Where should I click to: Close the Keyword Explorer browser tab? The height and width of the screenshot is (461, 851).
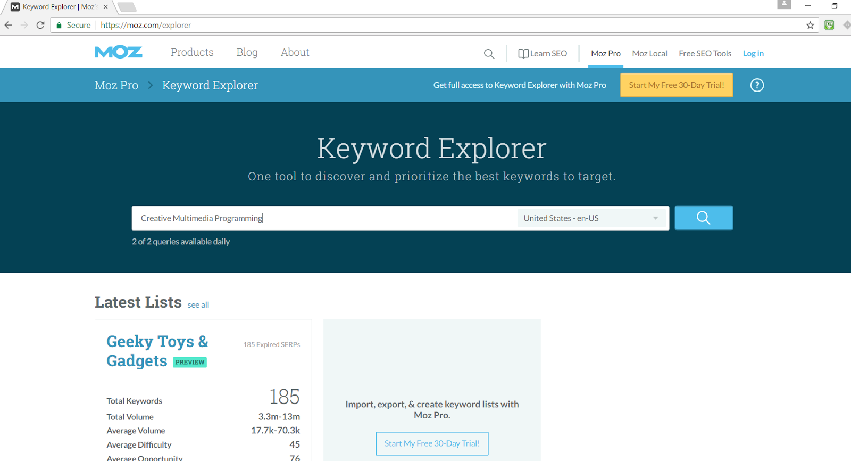[x=105, y=7]
